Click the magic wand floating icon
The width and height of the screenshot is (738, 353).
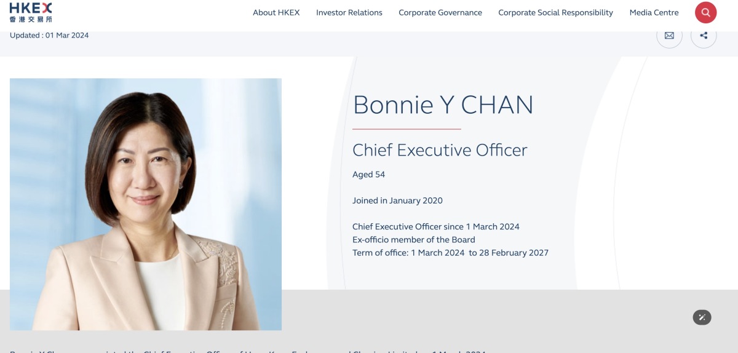point(702,317)
